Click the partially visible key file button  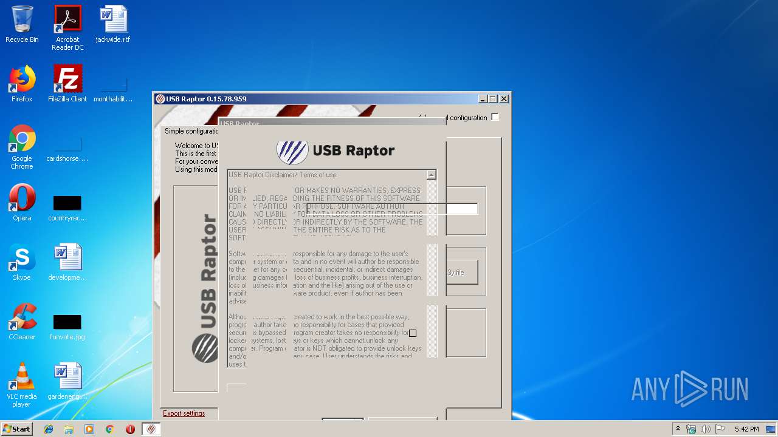pos(462,273)
